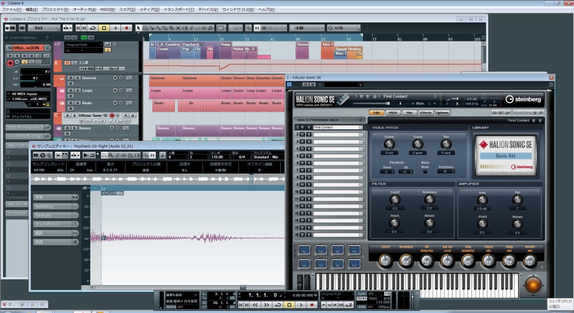
Task: Click the orange trigger sphere control in HALion
Action: point(533,285)
